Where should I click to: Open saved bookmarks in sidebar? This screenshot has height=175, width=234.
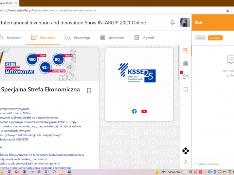click(186, 89)
